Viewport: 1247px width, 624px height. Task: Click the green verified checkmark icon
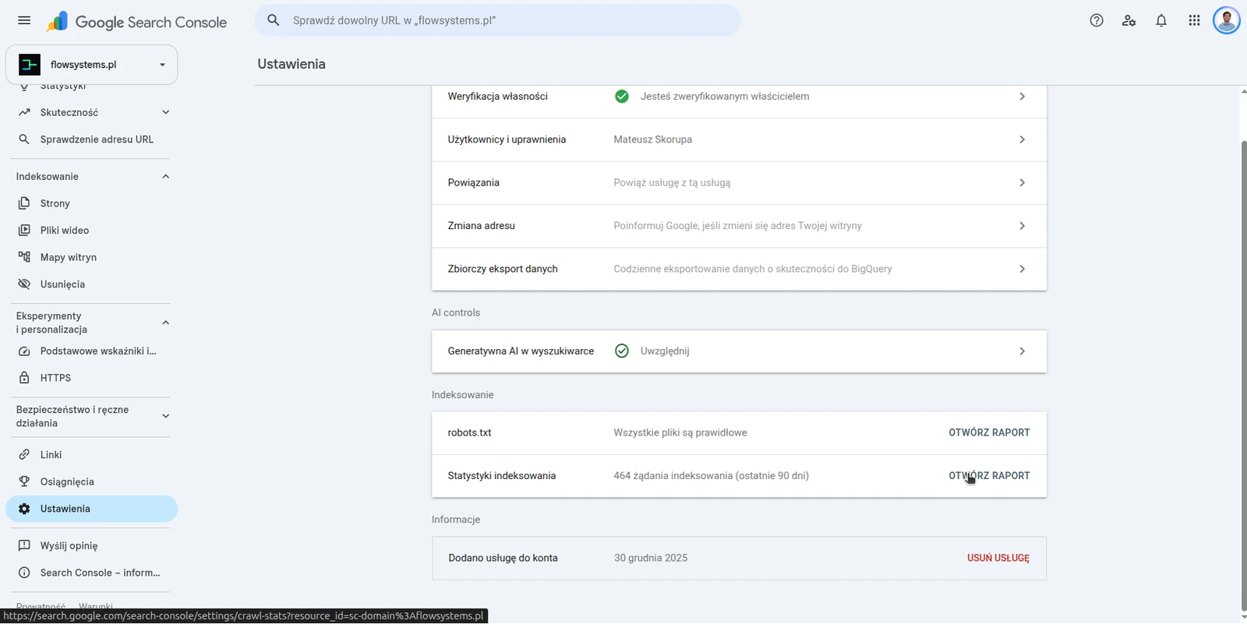[622, 97]
